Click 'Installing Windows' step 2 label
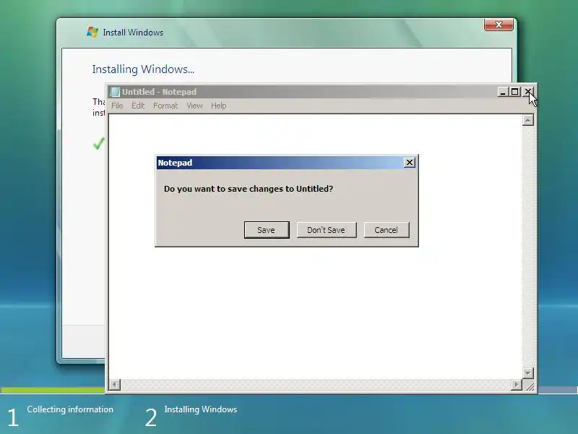Screen dimensions: 578x434 (201, 409)
